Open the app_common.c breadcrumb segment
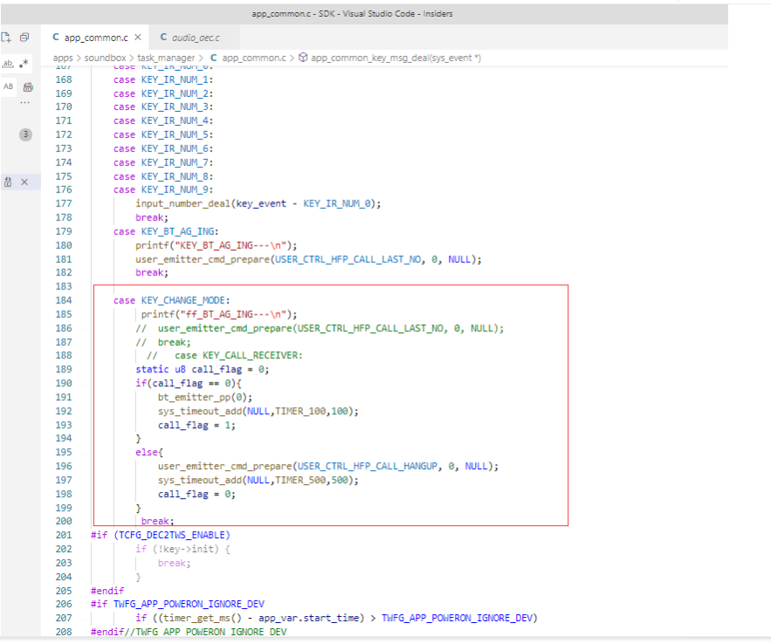This screenshot has width=771, height=644. (254, 58)
